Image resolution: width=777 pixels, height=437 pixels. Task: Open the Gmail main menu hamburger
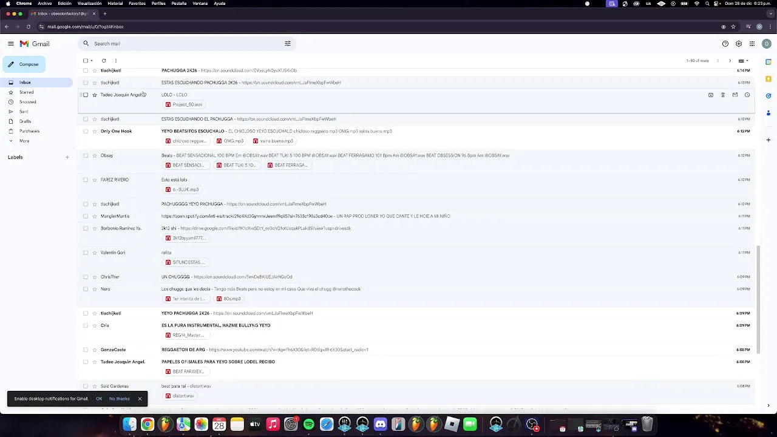[10, 44]
